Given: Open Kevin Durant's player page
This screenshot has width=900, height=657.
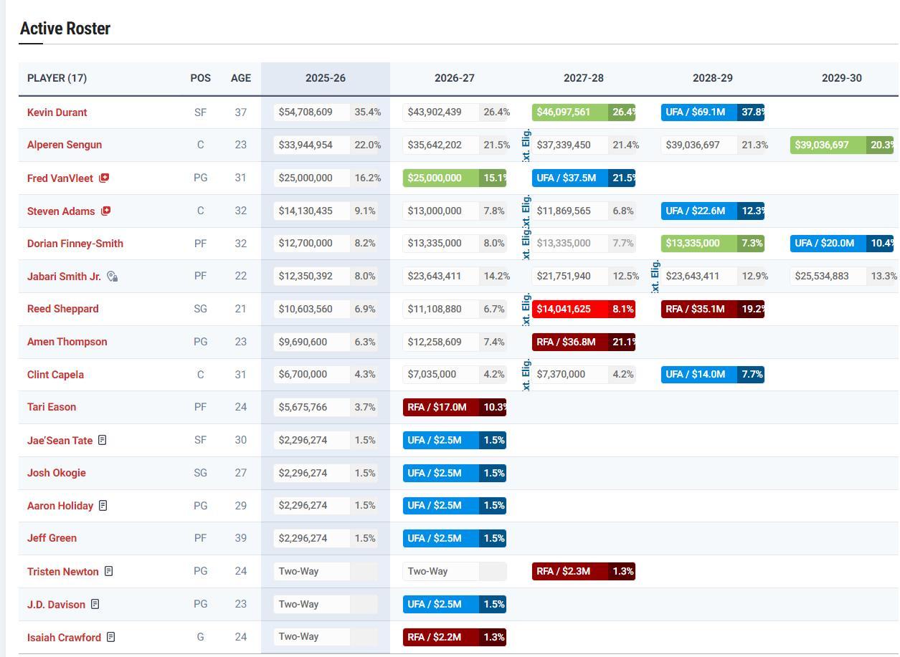Looking at the screenshot, I should click(x=57, y=112).
